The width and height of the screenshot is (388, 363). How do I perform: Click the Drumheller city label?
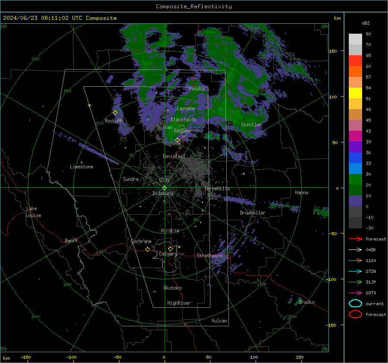(253, 213)
